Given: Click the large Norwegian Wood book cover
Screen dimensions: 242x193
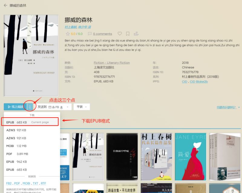Looking at the screenshot, I should [x=31, y=56].
